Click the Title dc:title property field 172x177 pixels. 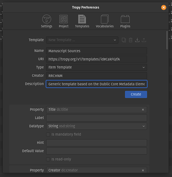[x=96, y=110]
